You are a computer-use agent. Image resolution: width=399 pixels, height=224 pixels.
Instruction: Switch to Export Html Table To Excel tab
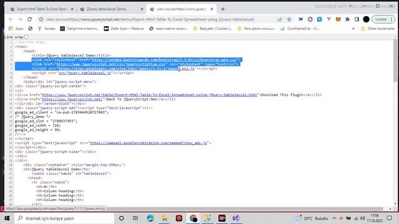click(x=42, y=9)
